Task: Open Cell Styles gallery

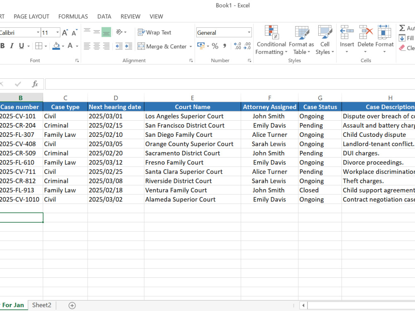Action: pyautogui.click(x=325, y=40)
